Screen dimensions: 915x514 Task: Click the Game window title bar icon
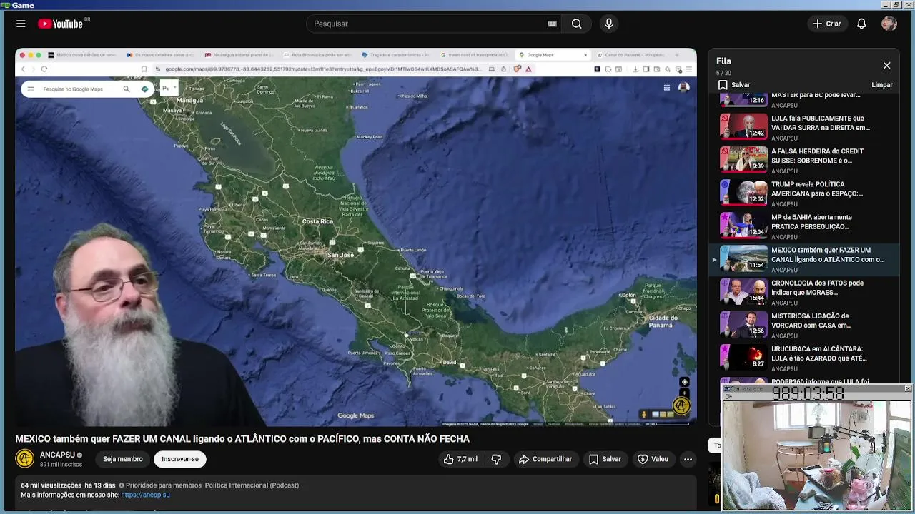pos(6,5)
